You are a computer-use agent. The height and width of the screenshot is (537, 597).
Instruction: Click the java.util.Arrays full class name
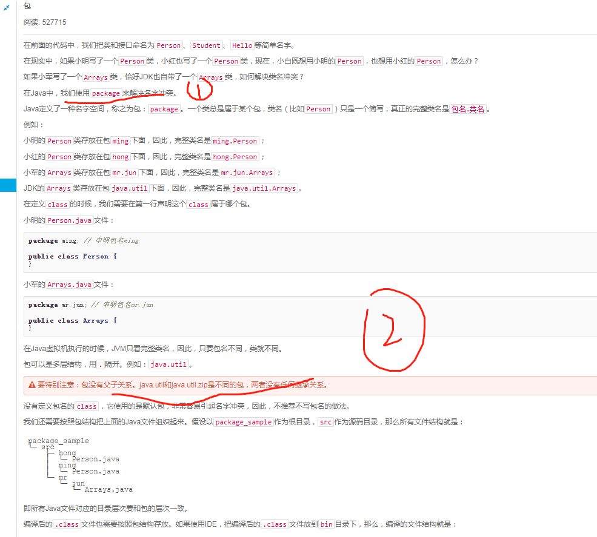(x=264, y=188)
